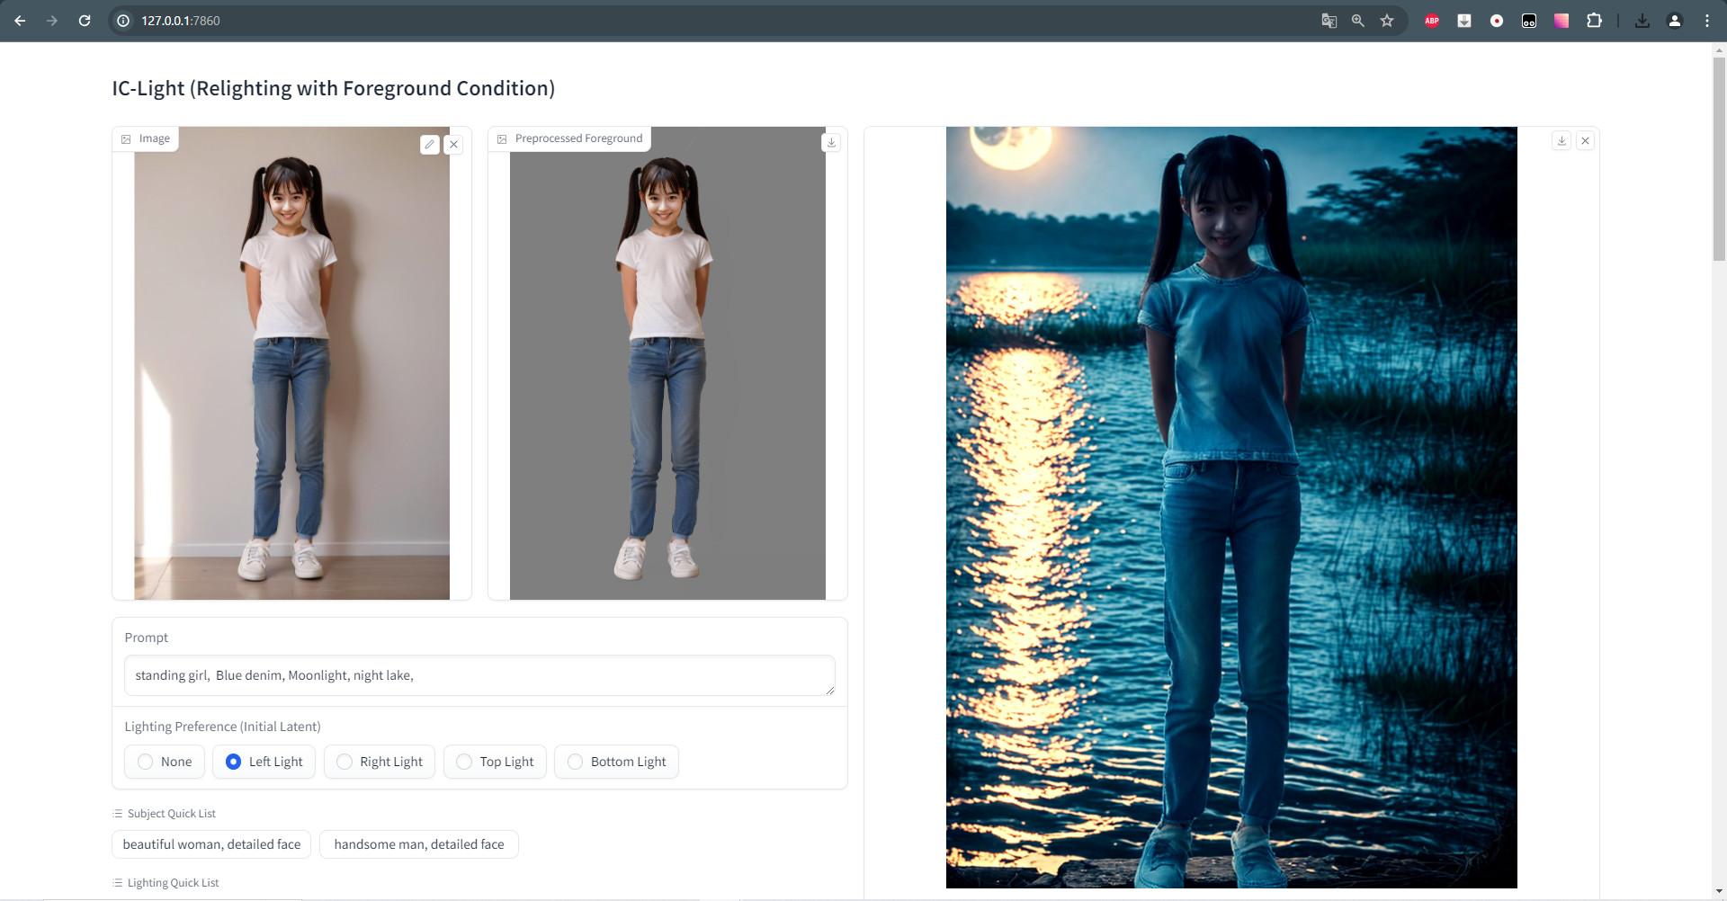Download the Preprocessed Foreground image
Image resolution: width=1727 pixels, height=901 pixels.
831,142
